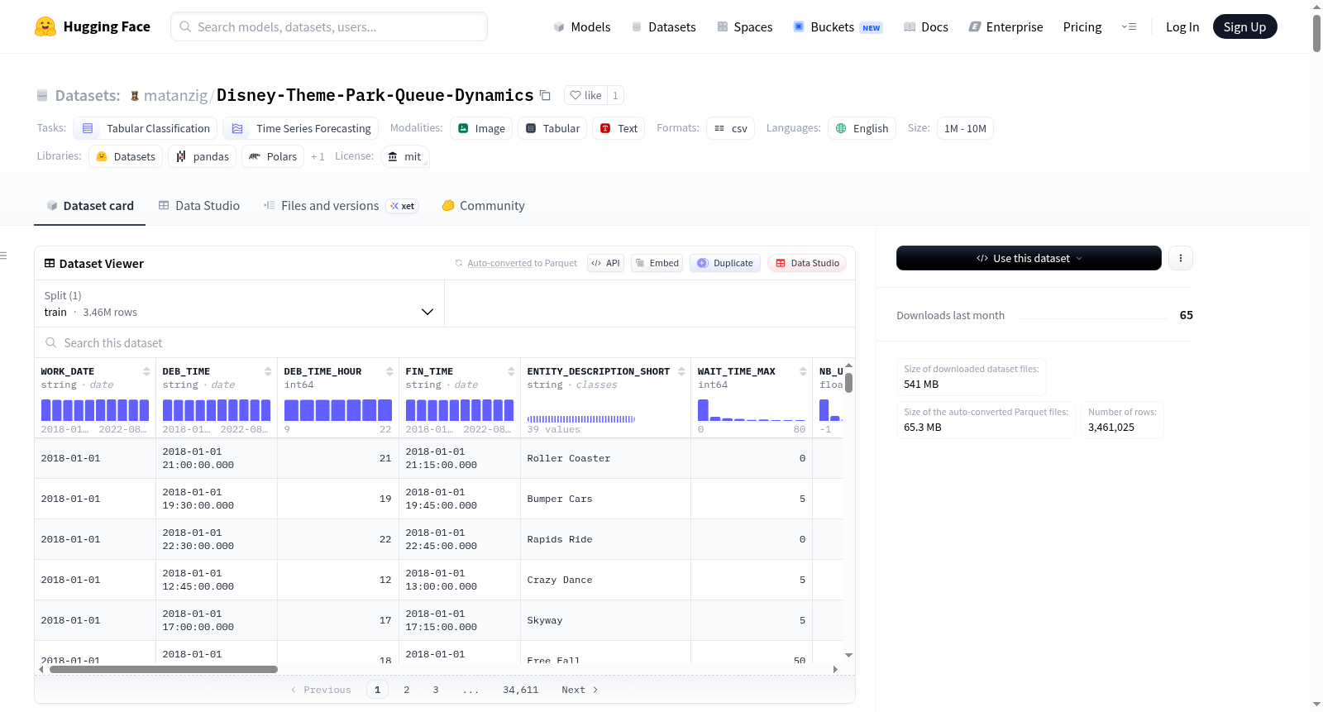
Task: Click the Hugging Face logo icon
Action: click(45, 26)
